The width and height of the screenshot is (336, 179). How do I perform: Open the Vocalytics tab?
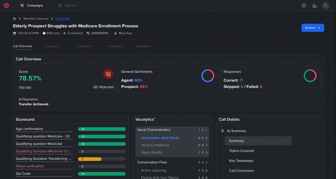tap(115, 46)
